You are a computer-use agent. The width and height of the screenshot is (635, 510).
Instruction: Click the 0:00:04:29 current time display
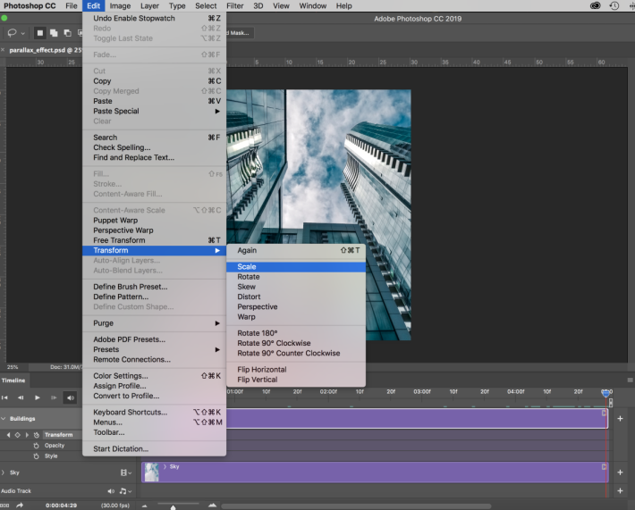coord(61,506)
